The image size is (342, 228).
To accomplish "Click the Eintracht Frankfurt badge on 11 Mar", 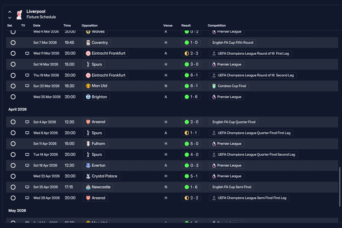I will click(88, 54).
